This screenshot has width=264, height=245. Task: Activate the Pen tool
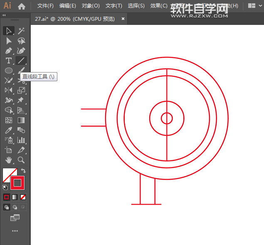pyautogui.click(x=8, y=51)
